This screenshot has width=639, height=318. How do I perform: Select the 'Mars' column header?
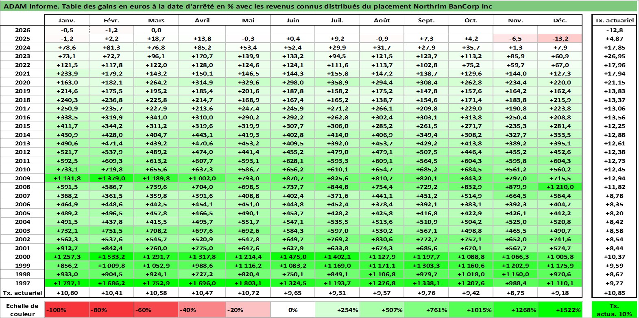[x=156, y=20]
